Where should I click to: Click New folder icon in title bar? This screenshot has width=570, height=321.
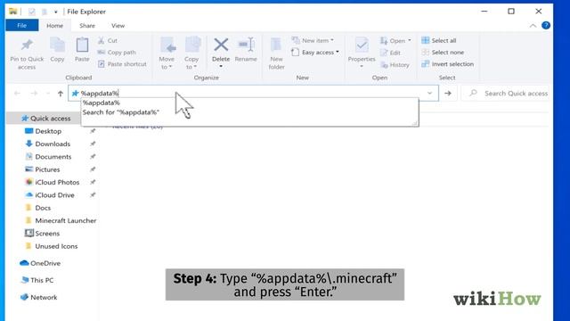pyautogui.click(x=44, y=12)
